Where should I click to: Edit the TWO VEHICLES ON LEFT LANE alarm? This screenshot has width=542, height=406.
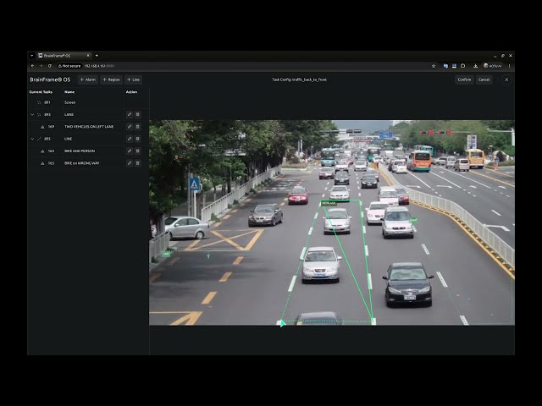130,127
